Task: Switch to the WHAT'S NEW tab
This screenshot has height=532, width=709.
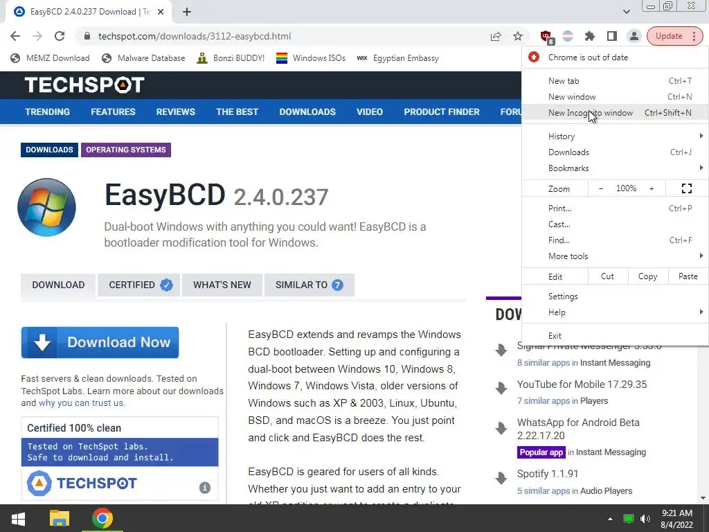Action: (222, 285)
